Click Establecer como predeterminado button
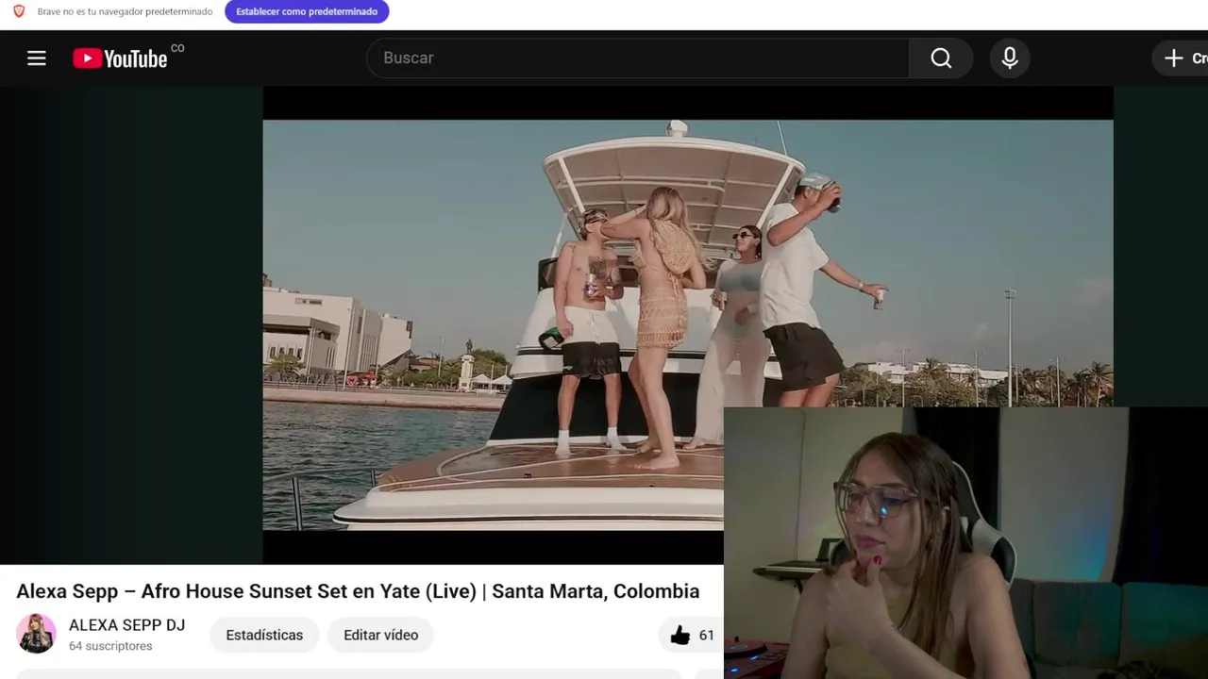1208x679 pixels. pos(307,11)
